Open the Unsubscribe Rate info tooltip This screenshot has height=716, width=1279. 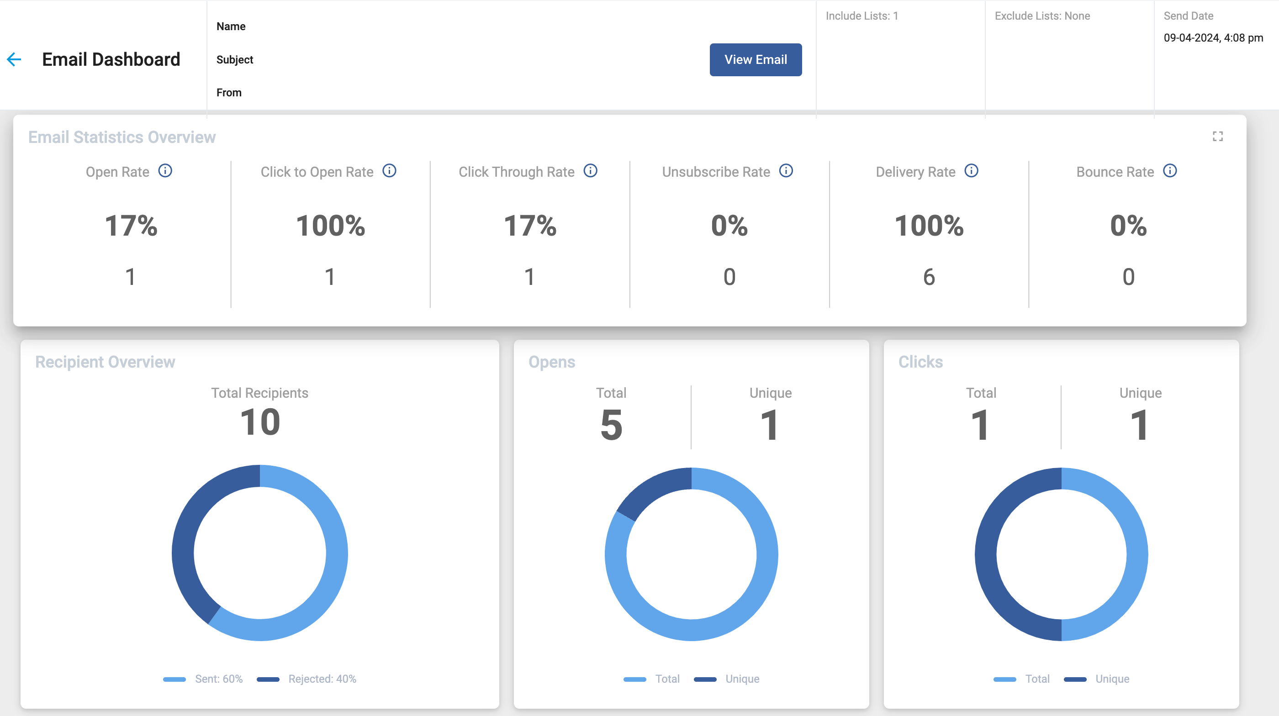click(x=786, y=171)
